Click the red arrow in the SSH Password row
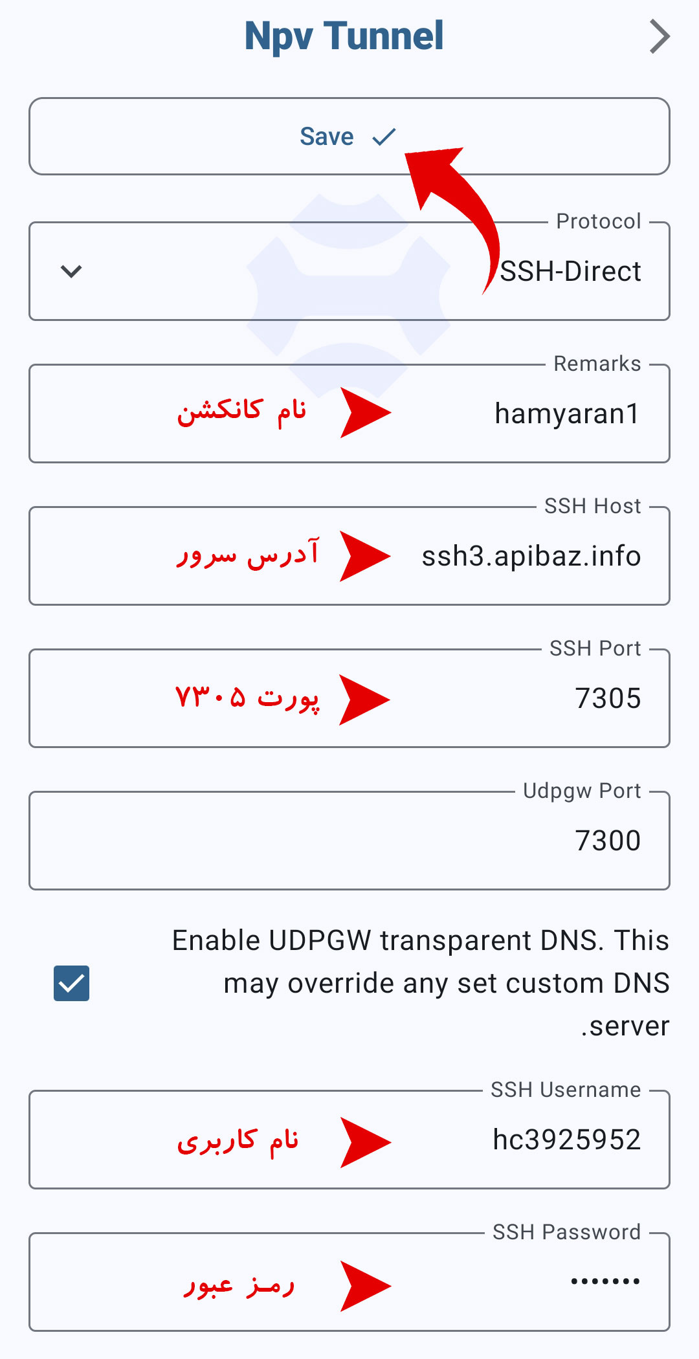699x1359 pixels. [x=364, y=1286]
